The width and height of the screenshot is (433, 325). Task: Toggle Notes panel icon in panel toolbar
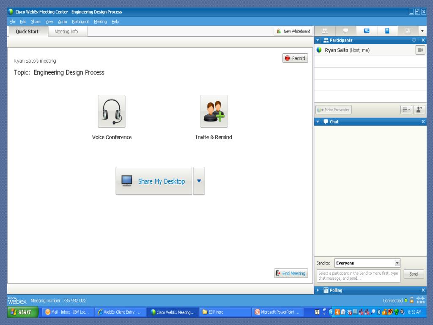[x=387, y=30]
